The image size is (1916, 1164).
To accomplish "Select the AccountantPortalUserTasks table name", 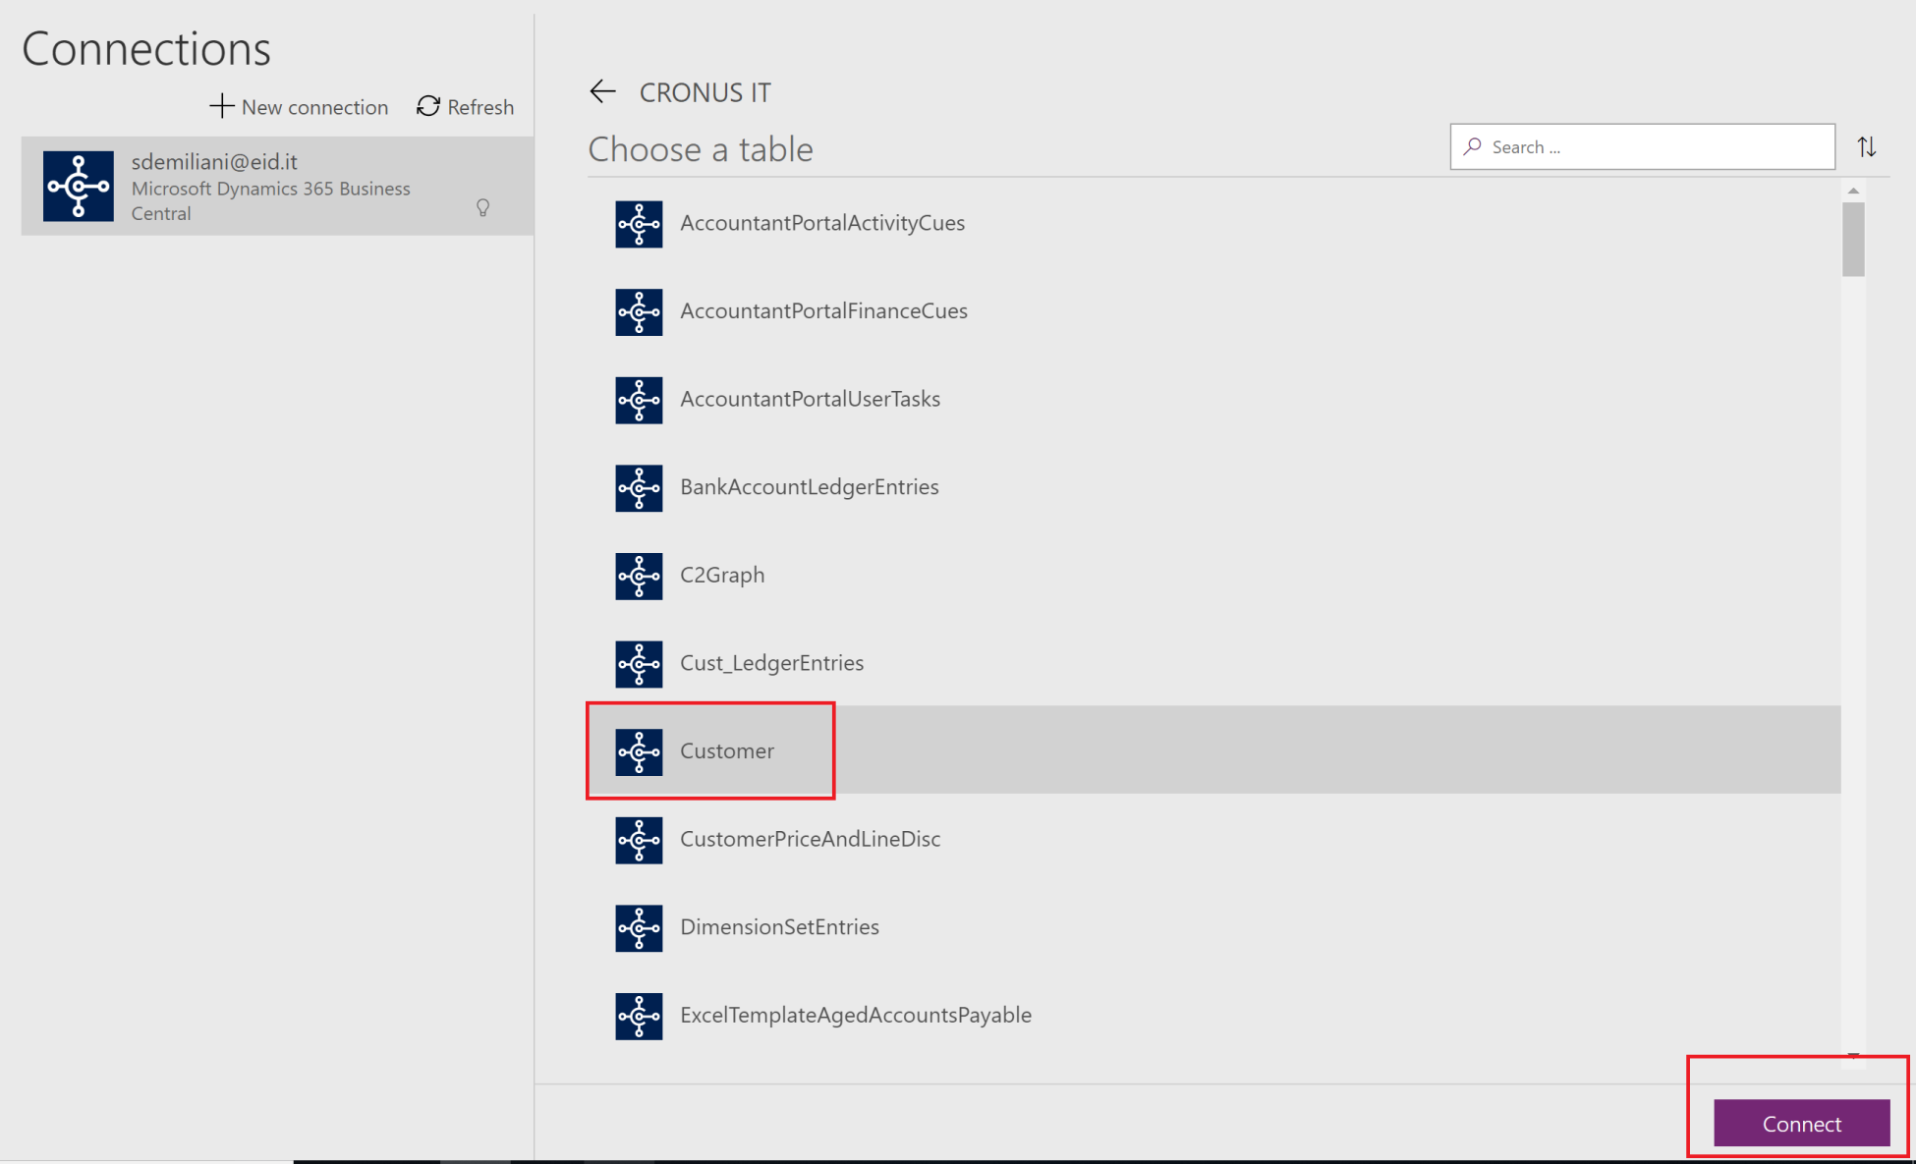I will point(810,399).
